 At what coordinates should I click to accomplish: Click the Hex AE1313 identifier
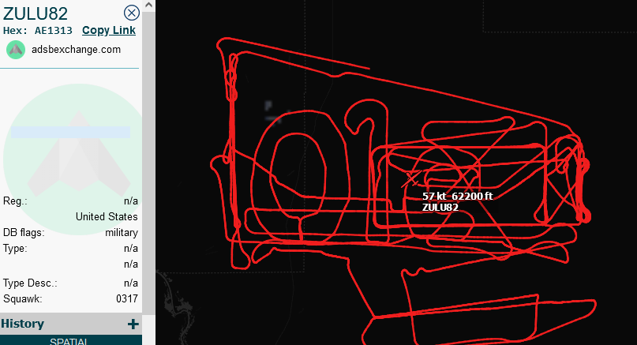pos(37,31)
